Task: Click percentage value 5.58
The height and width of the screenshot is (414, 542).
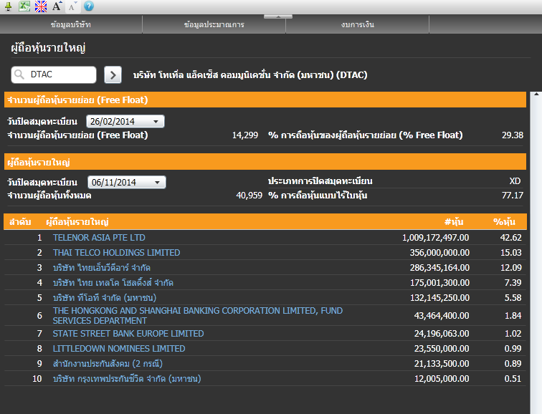Action: tap(513, 298)
